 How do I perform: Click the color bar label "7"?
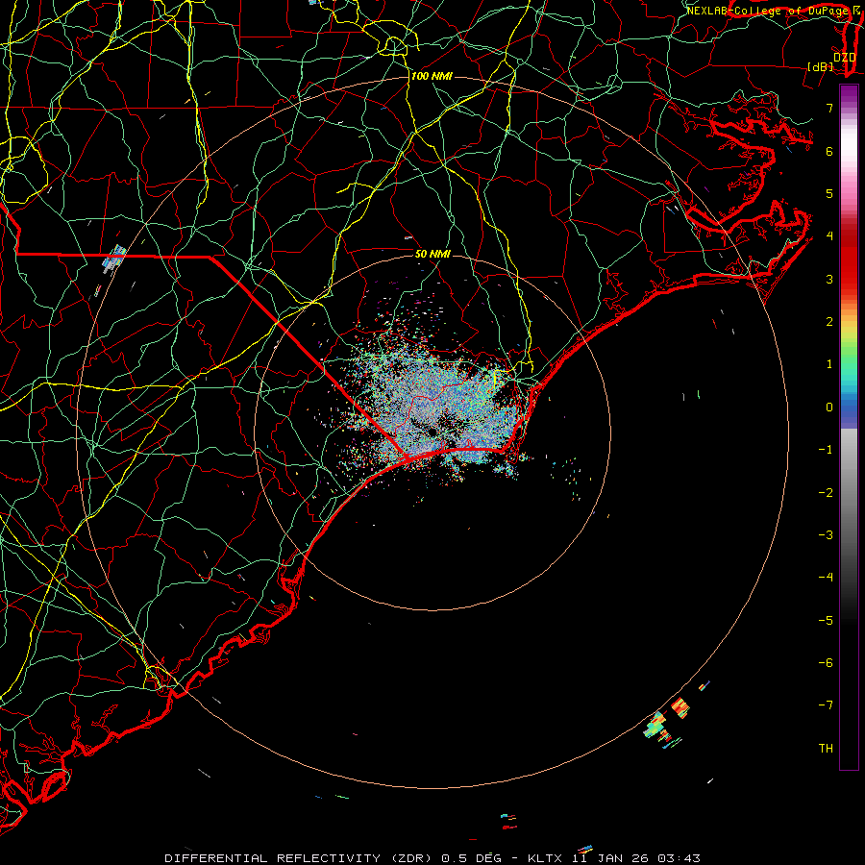point(829,108)
